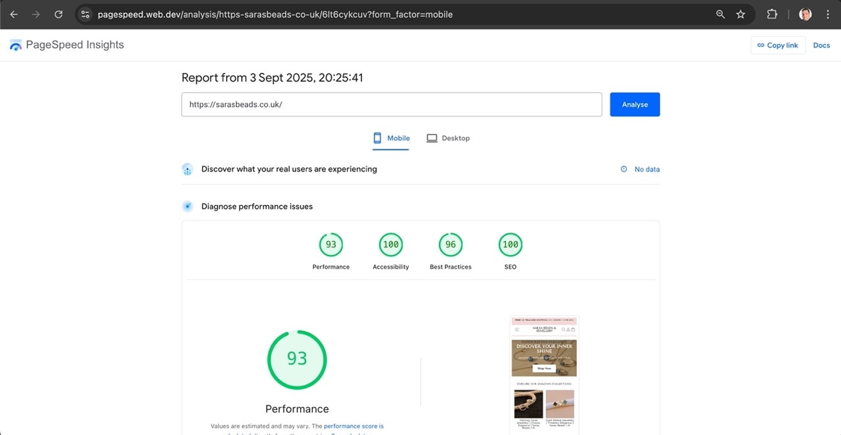Open the Chrome three-dot menu

[x=827, y=14]
